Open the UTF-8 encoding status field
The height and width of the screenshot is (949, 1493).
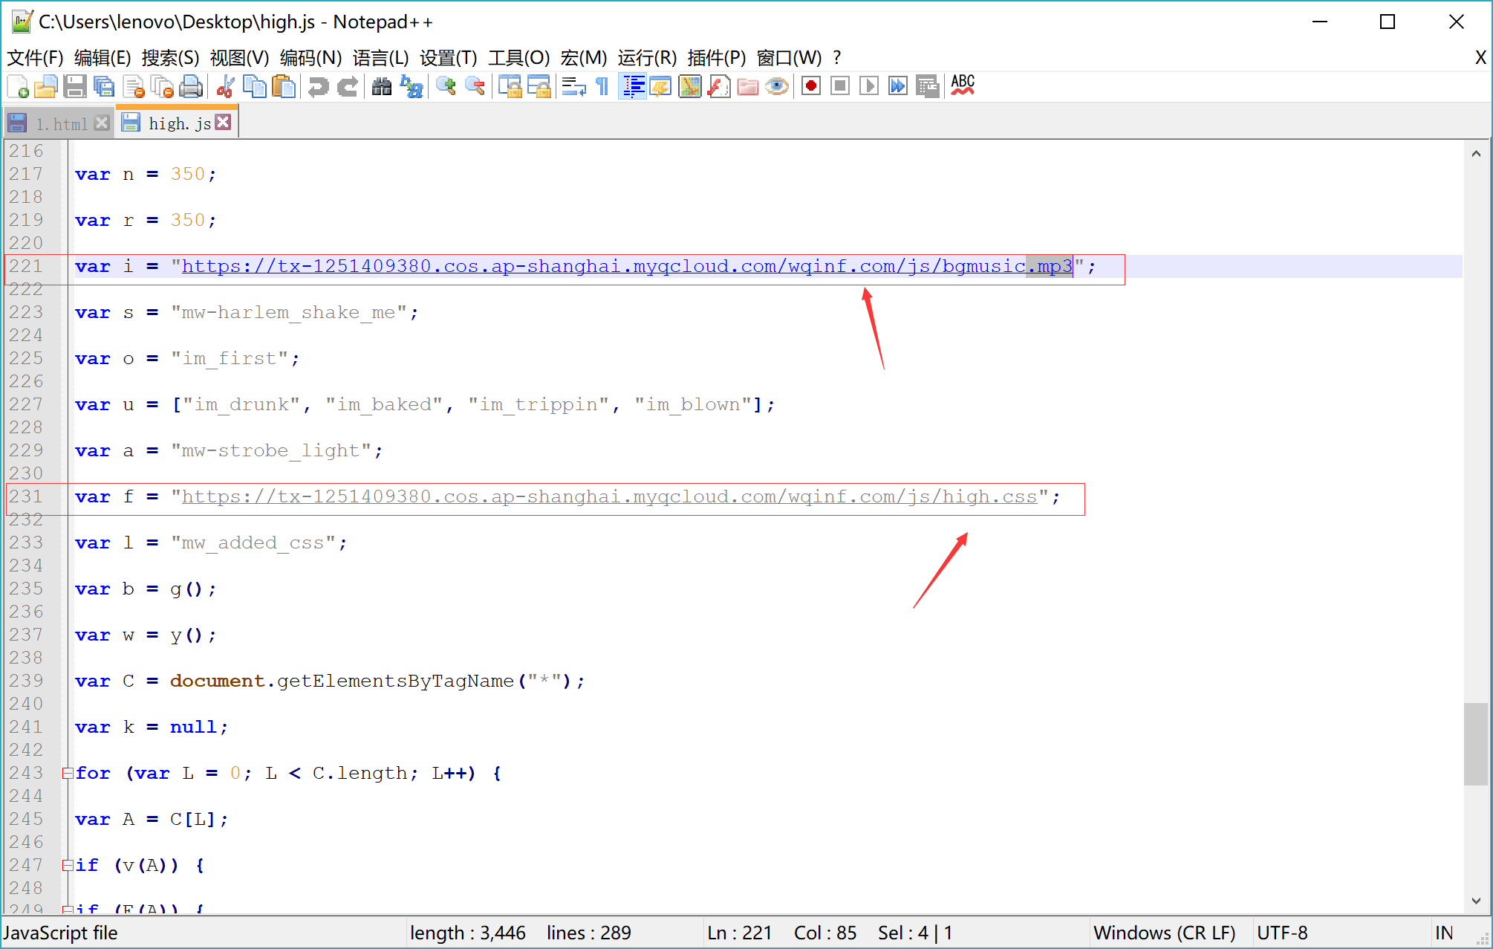(1283, 933)
